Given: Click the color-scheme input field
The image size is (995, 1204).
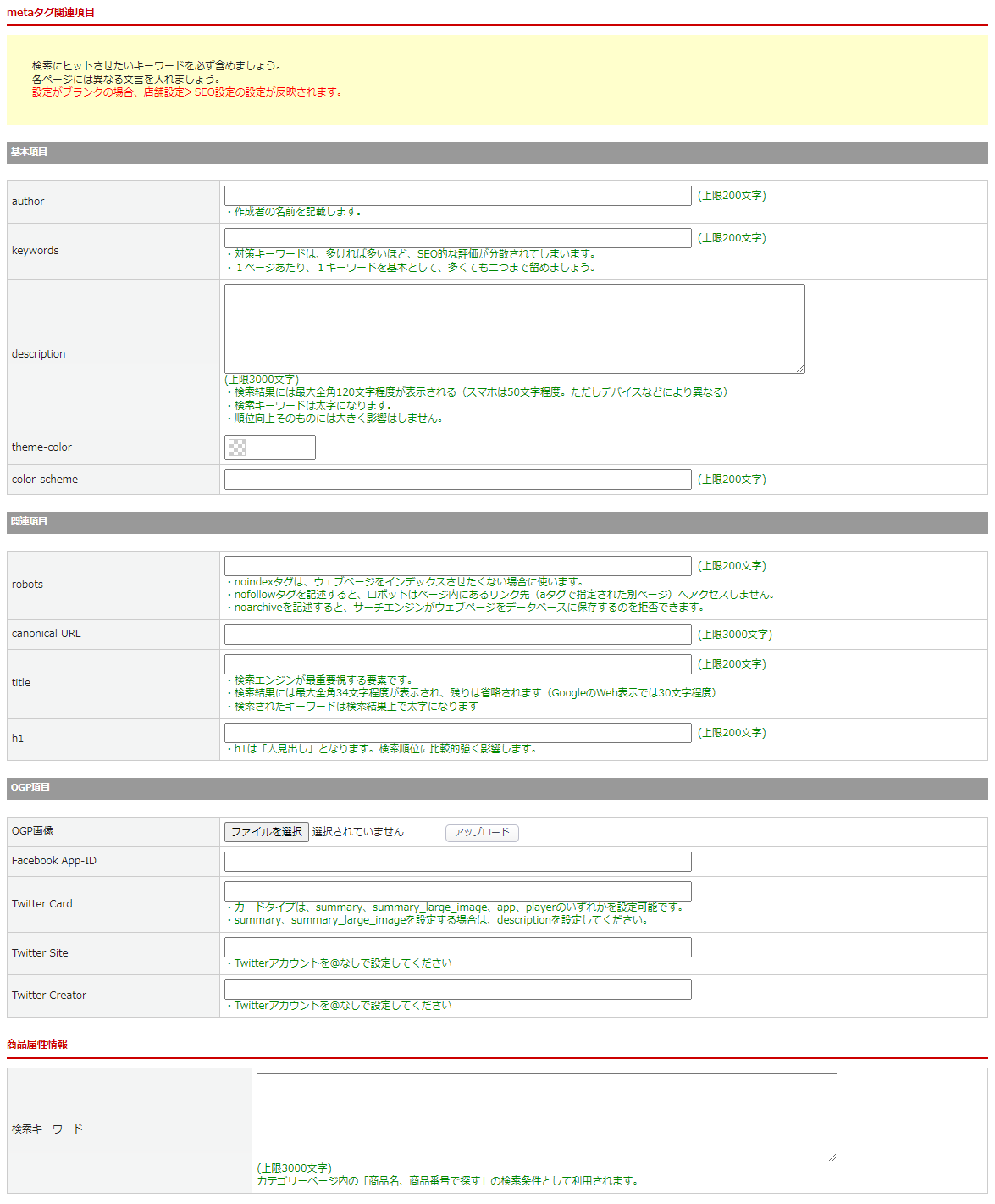Looking at the screenshot, I should click(x=457, y=480).
